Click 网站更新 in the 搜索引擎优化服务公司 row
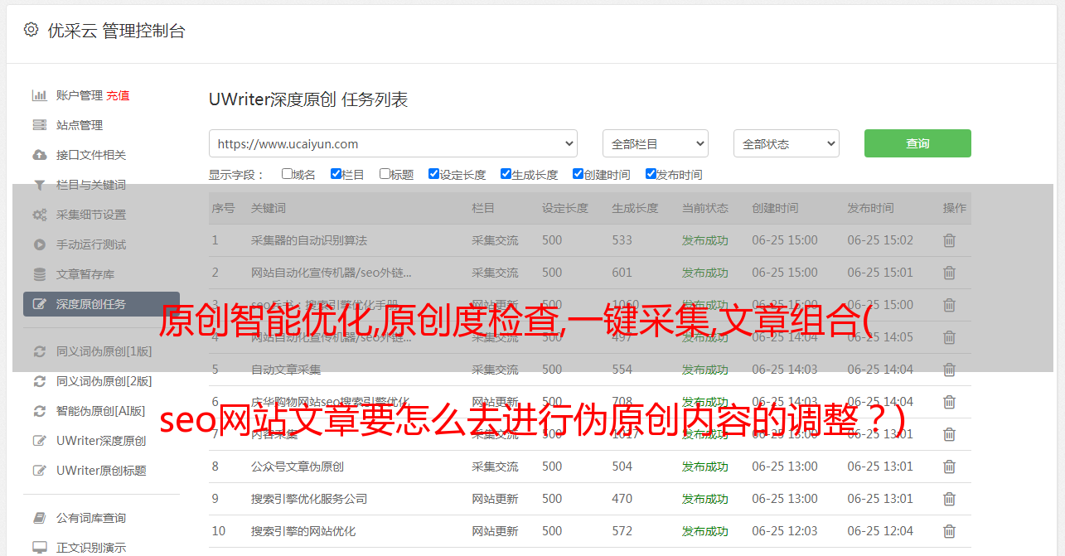 pyautogui.click(x=495, y=499)
